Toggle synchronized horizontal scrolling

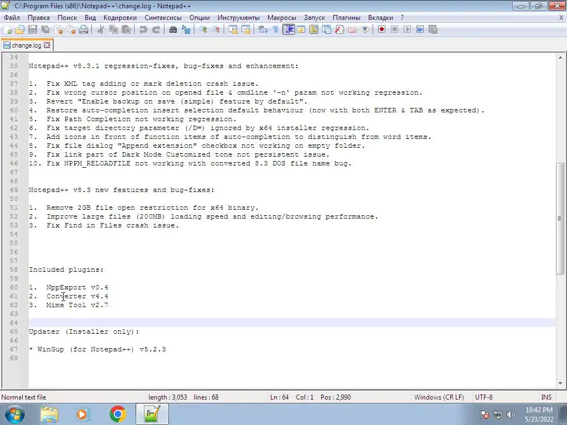(245, 30)
